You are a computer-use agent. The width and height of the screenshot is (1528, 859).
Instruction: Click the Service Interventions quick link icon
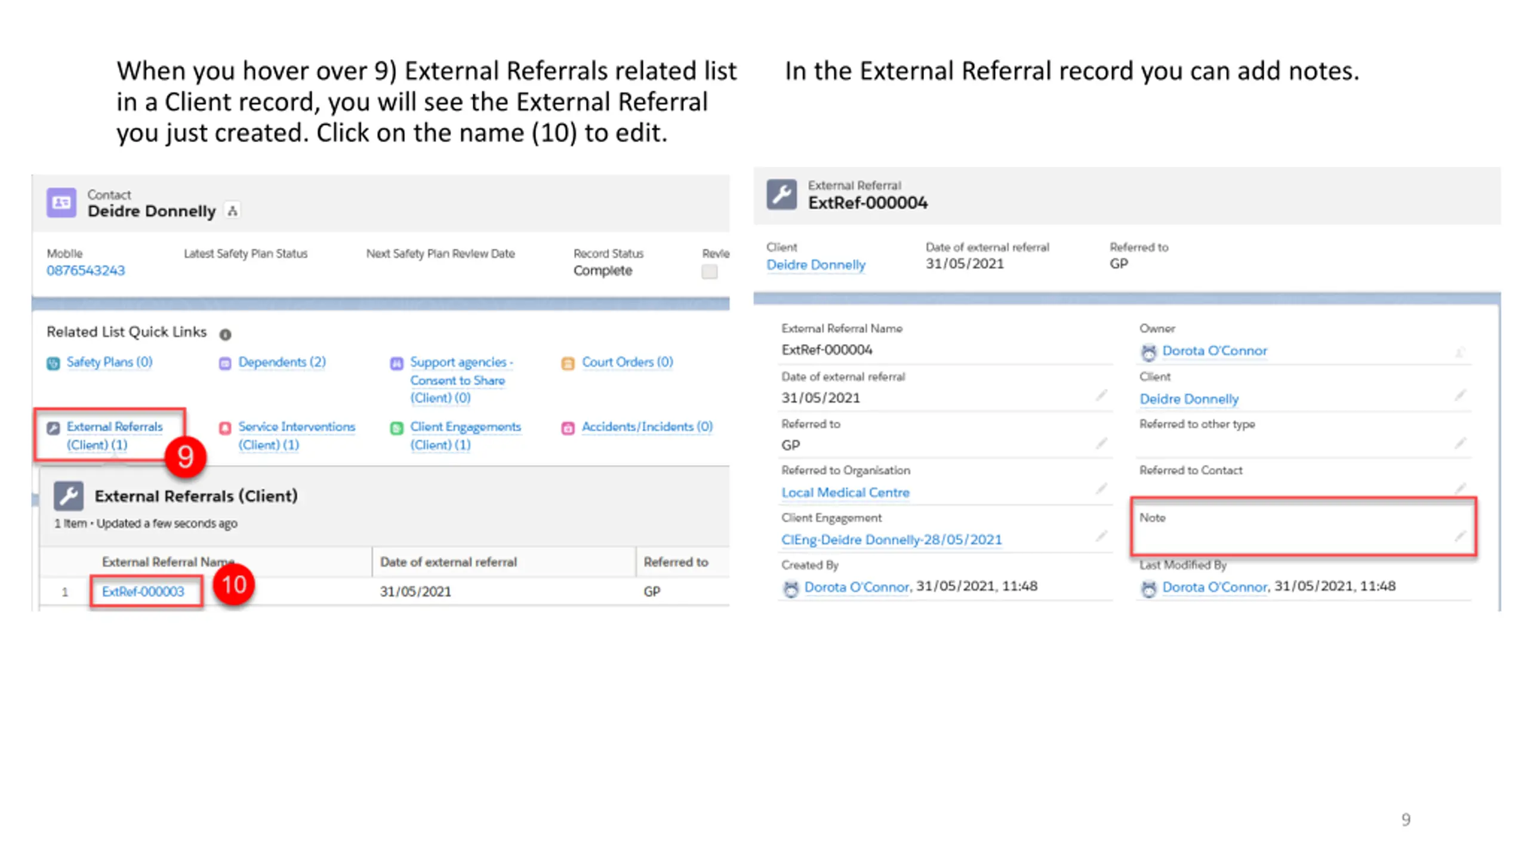pyautogui.click(x=225, y=428)
